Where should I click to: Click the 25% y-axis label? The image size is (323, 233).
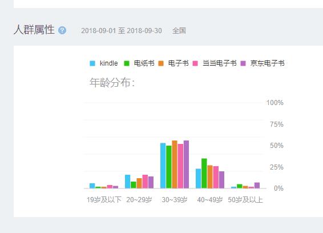coord(277,167)
